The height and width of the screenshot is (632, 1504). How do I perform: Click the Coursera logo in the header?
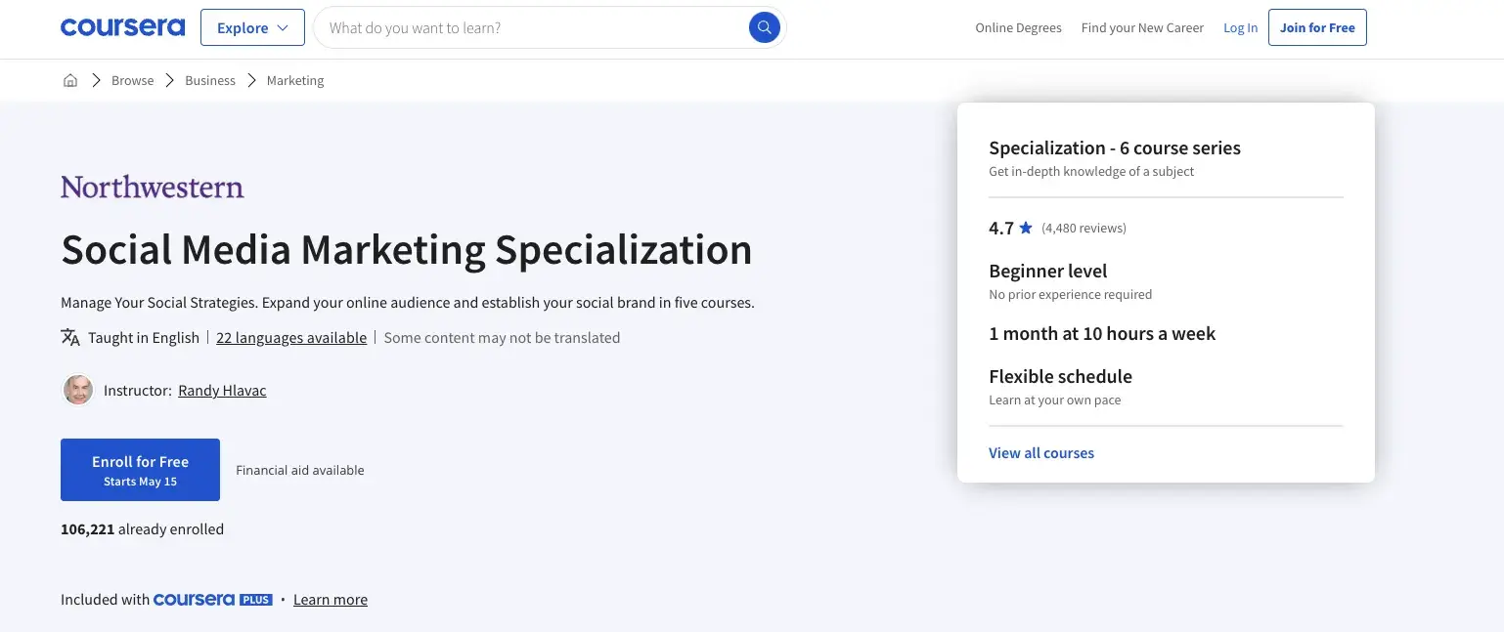click(122, 27)
